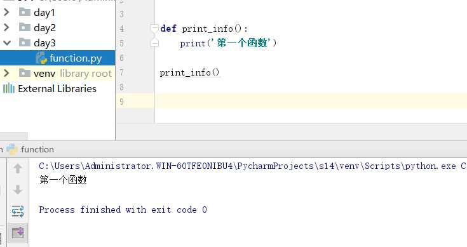Click the def keyword on line 4
This screenshot has height=247, width=467.
tap(168, 29)
